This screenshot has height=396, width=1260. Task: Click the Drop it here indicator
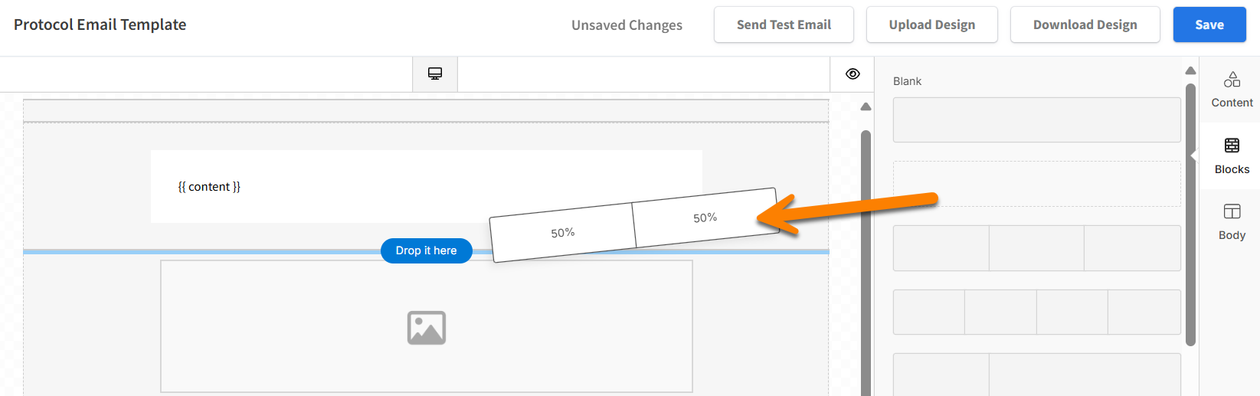tap(426, 250)
